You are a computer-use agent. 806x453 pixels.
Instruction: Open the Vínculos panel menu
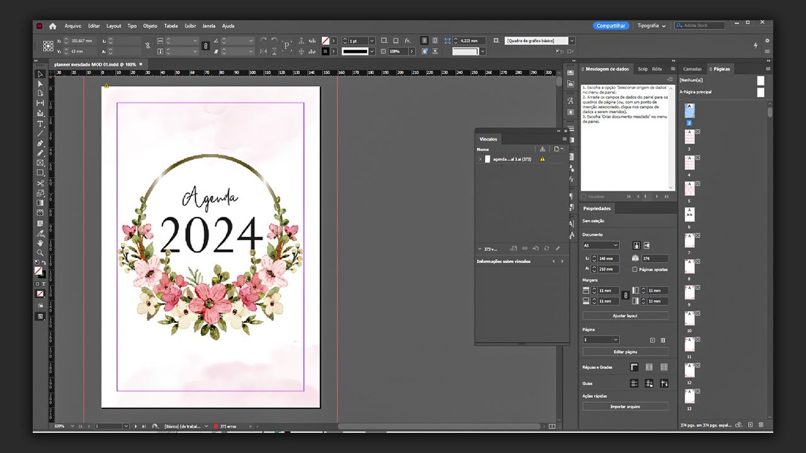565,139
